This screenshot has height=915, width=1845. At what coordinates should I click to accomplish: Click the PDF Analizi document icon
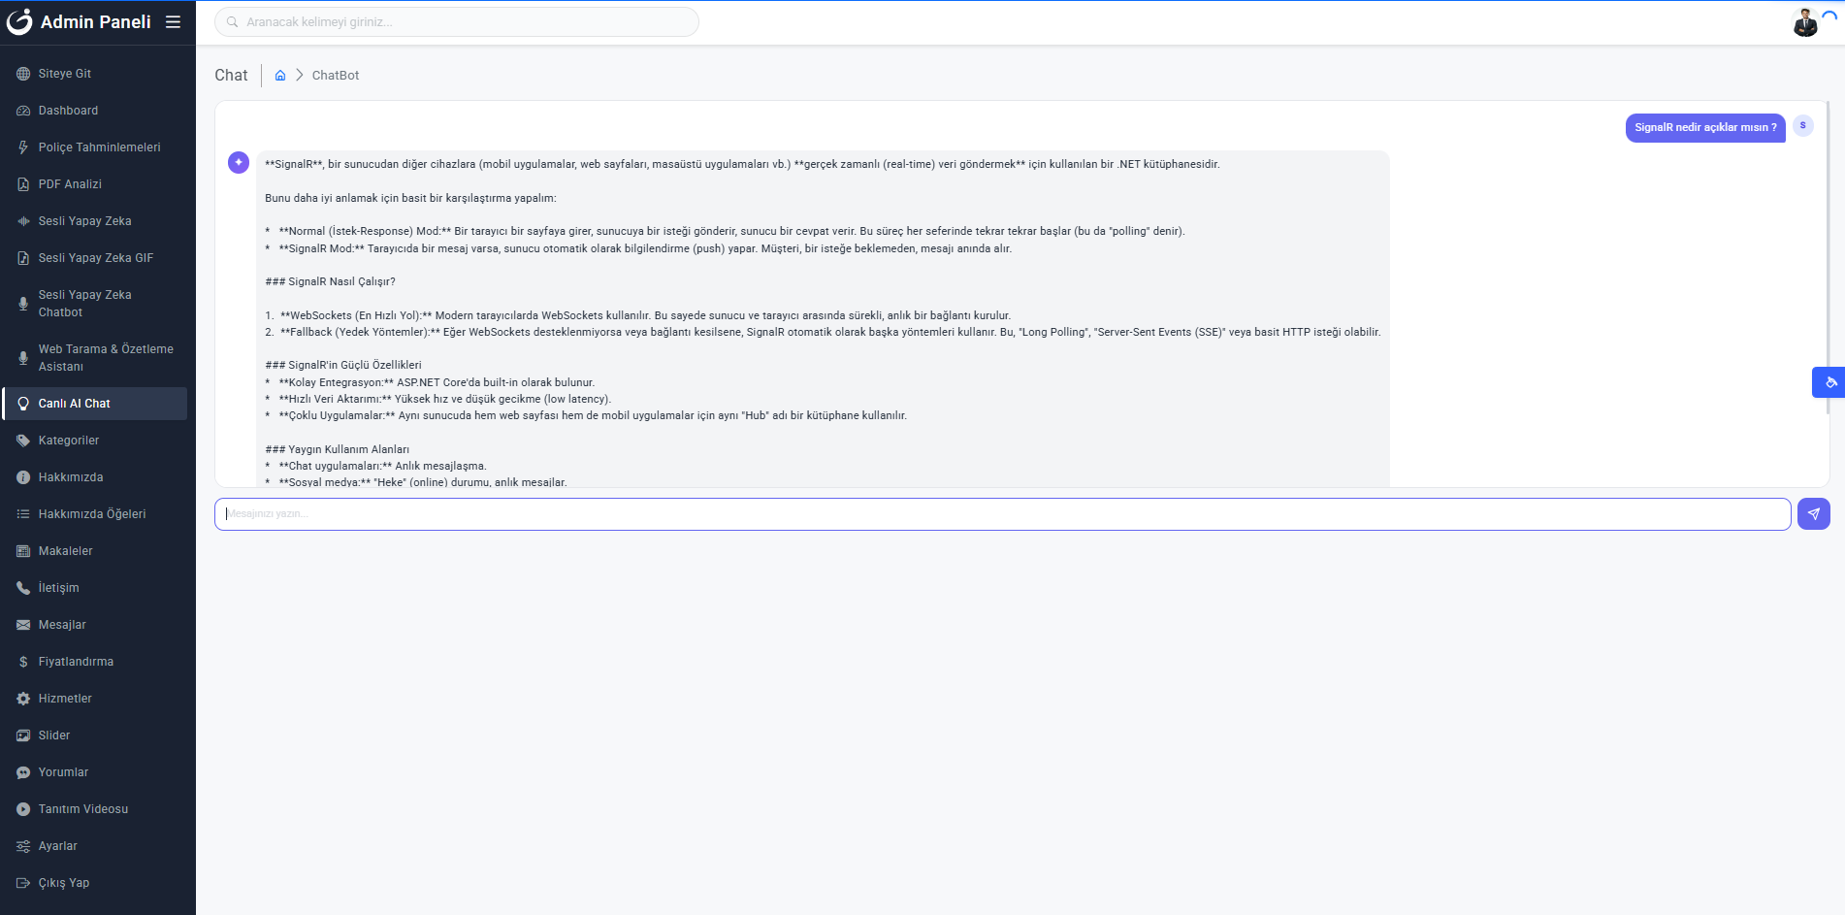click(x=23, y=184)
